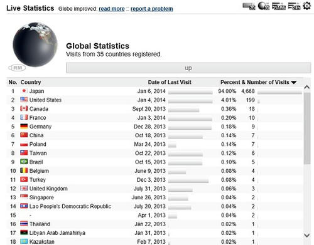Click the 'Kazakstan' country name
Viewport: 314px width, 245px height.
coord(42,242)
